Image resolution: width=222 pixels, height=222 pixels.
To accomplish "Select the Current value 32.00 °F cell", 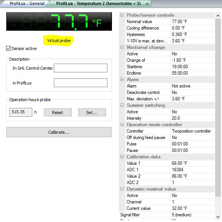I will 192,208.
